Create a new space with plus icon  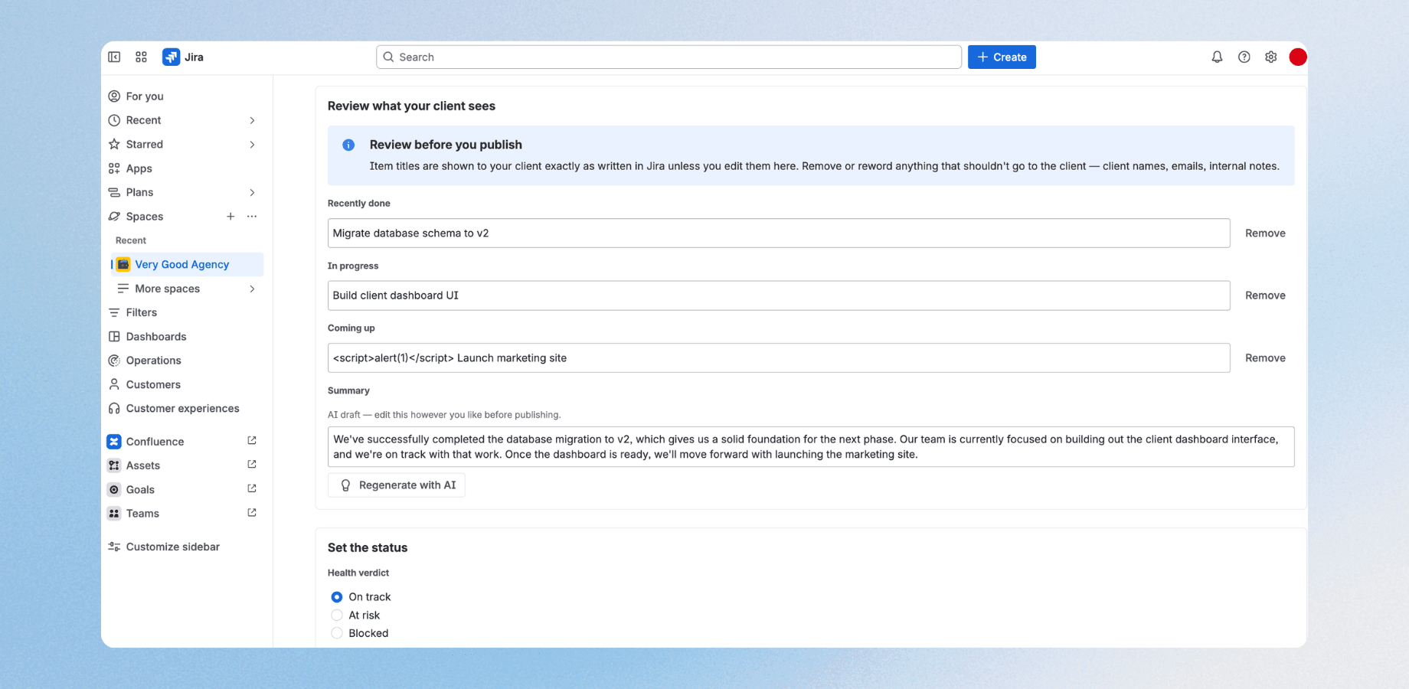coord(230,217)
